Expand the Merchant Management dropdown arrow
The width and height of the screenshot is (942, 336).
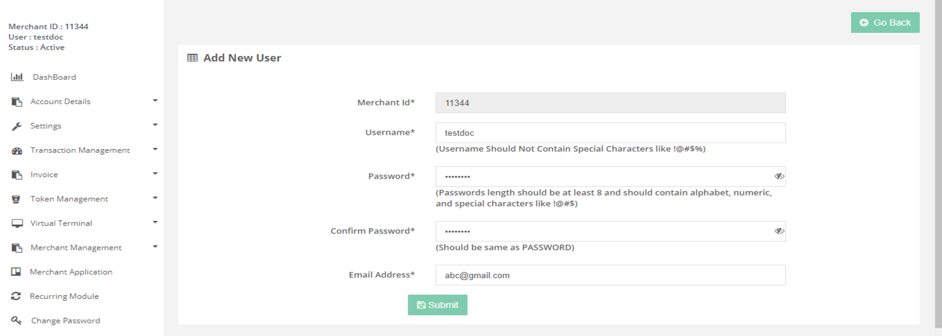point(155,247)
